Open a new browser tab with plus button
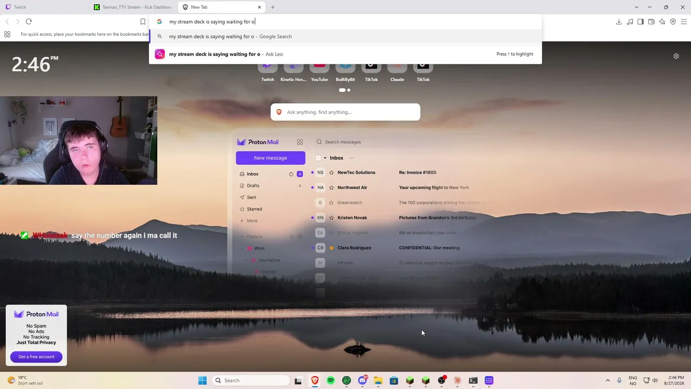The image size is (691, 389). [273, 7]
